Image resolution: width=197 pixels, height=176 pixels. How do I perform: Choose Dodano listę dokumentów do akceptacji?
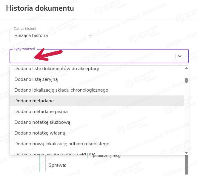point(57,69)
